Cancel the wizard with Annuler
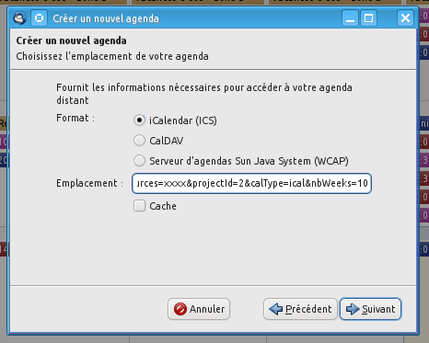Screen dimensions: 429x343 (x=199, y=309)
